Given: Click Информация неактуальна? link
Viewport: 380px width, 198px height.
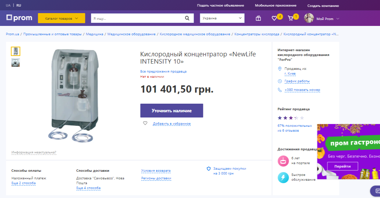Looking at the screenshot, I should pyautogui.click(x=34, y=152).
